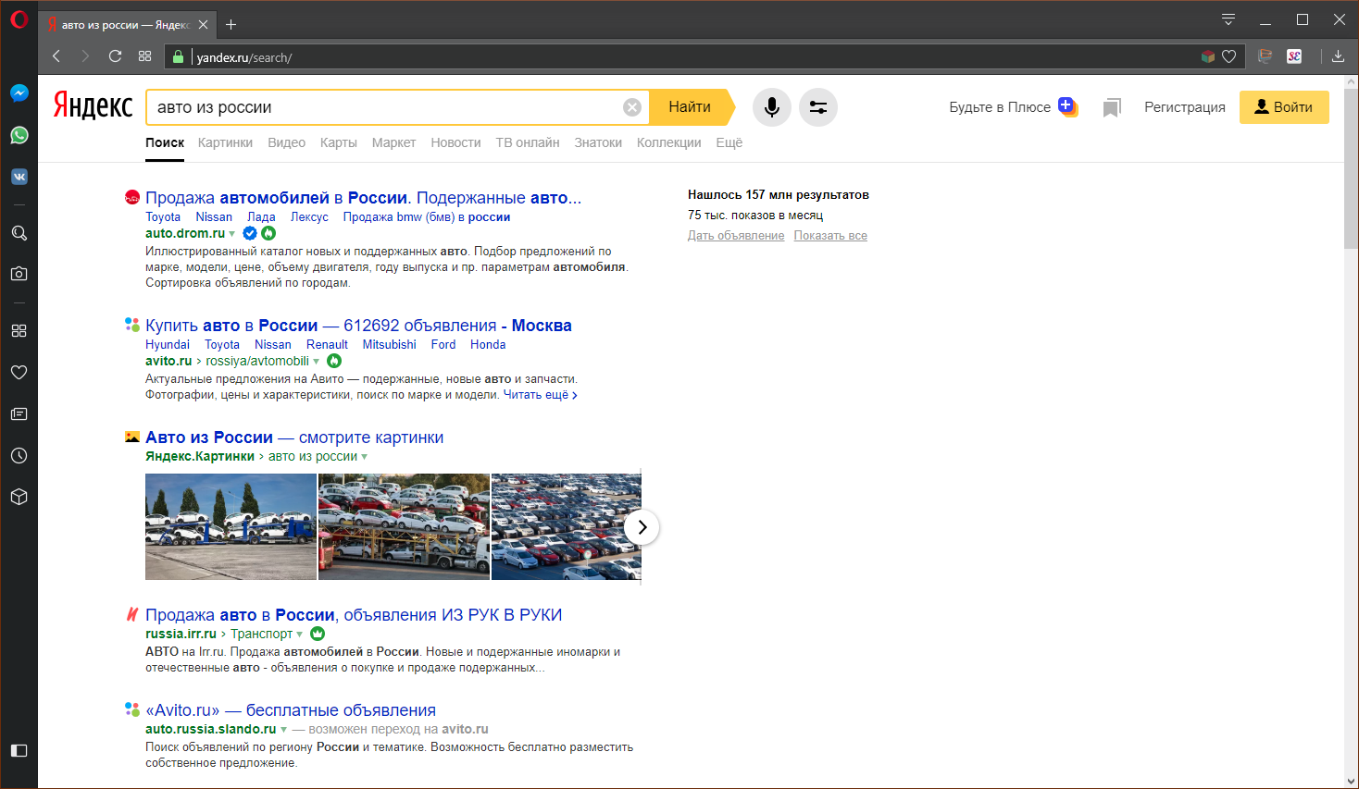Switch to the Коллекции tab
The width and height of the screenshot is (1359, 789).
tap(669, 142)
